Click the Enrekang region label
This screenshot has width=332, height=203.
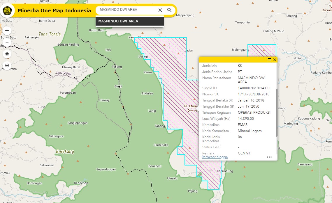click(65, 152)
